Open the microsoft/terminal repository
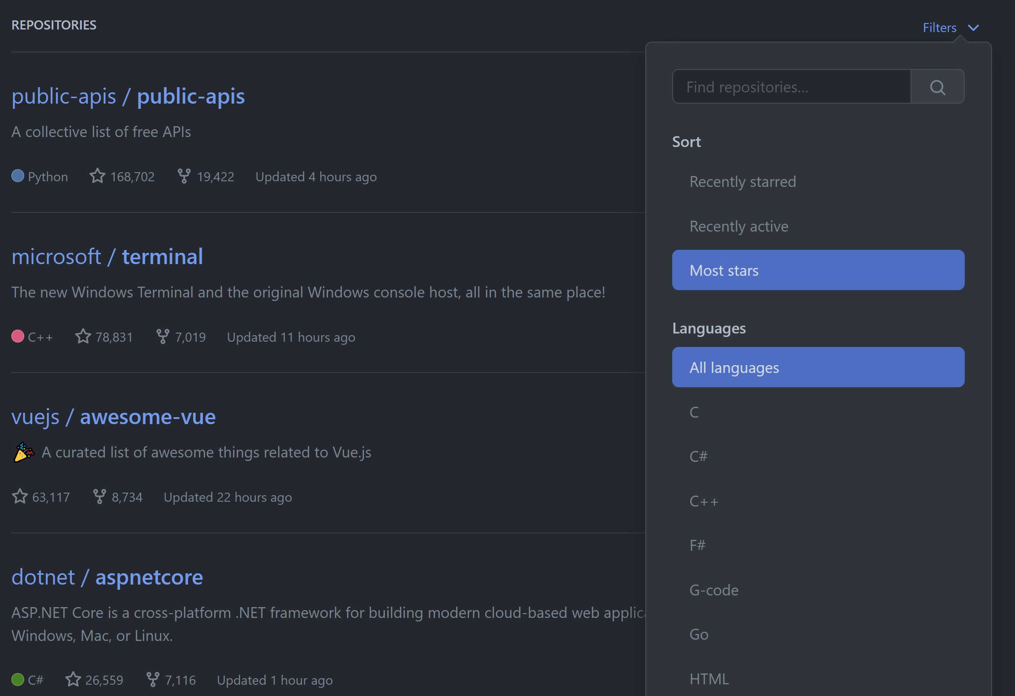The width and height of the screenshot is (1015, 696). click(x=107, y=256)
